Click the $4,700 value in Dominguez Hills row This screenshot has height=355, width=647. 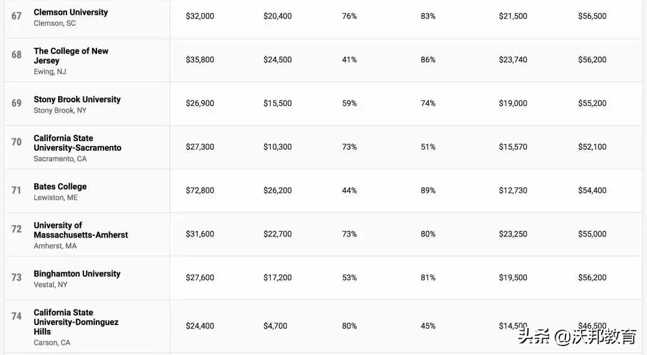275,326
